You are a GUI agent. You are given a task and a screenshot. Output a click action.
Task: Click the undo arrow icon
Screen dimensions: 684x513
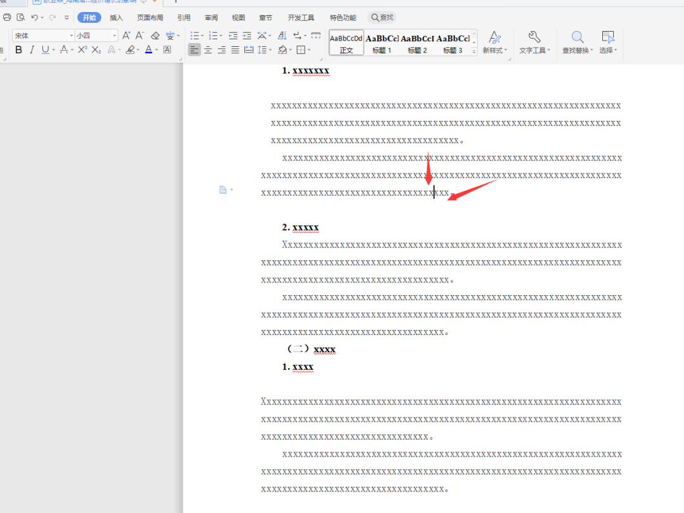pyautogui.click(x=35, y=18)
